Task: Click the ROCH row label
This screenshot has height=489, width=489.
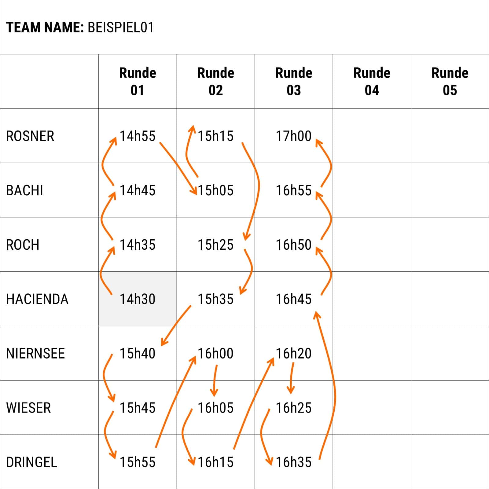Action: click(23, 245)
